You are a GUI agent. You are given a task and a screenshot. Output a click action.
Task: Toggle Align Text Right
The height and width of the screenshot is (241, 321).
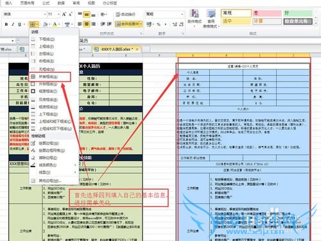[93, 24]
